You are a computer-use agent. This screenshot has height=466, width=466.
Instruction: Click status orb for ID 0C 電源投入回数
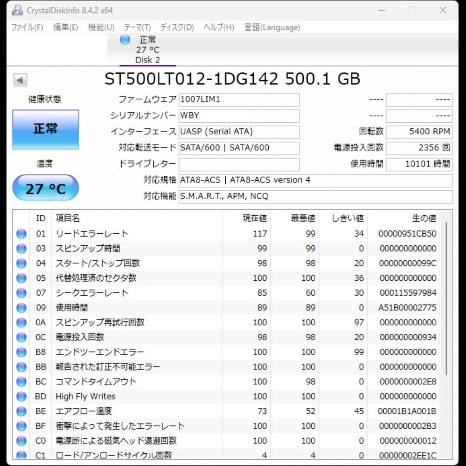pyautogui.click(x=21, y=337)
